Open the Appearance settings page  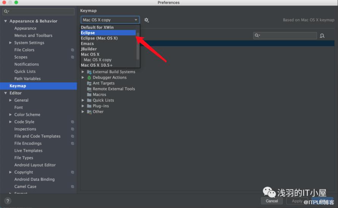tap(25, 28)
